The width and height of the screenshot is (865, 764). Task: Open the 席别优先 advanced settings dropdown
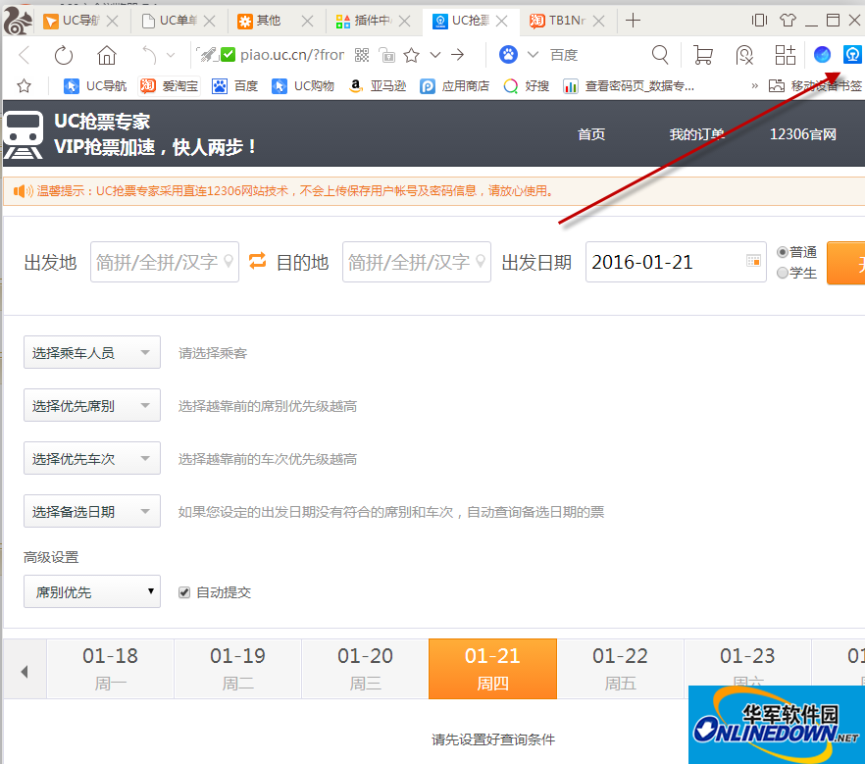pos(91,591)
